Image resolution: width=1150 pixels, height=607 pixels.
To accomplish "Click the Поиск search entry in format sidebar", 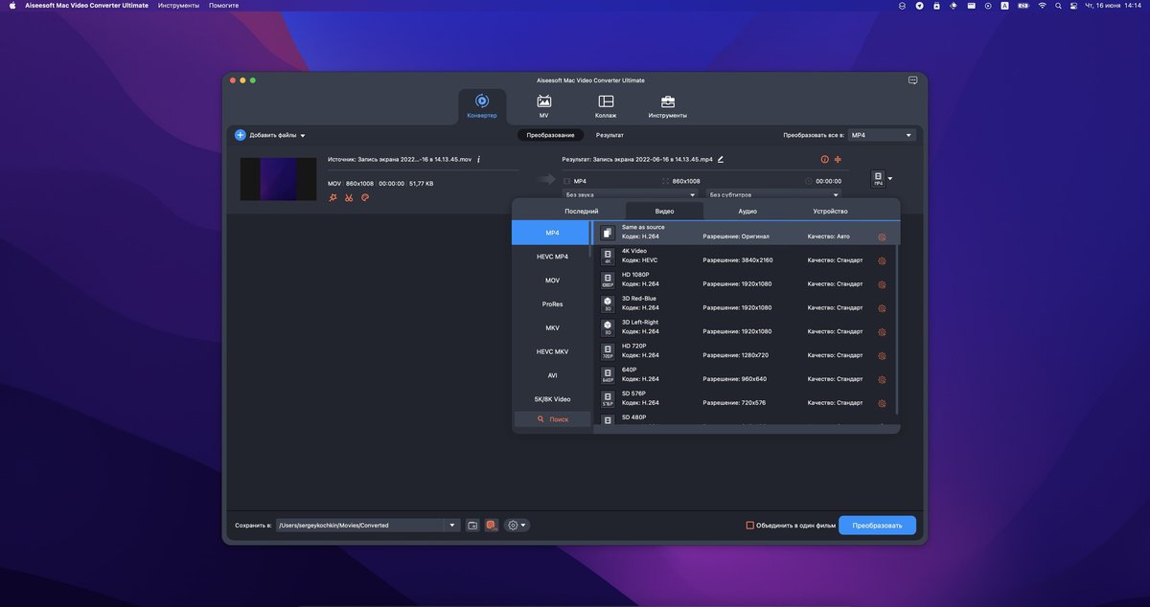I will [x=553, y=418].
